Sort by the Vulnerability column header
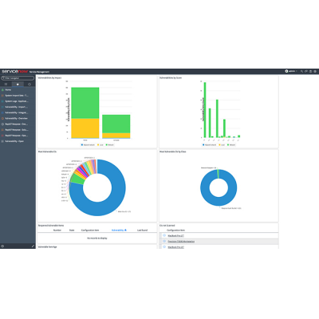 [118, 230]
